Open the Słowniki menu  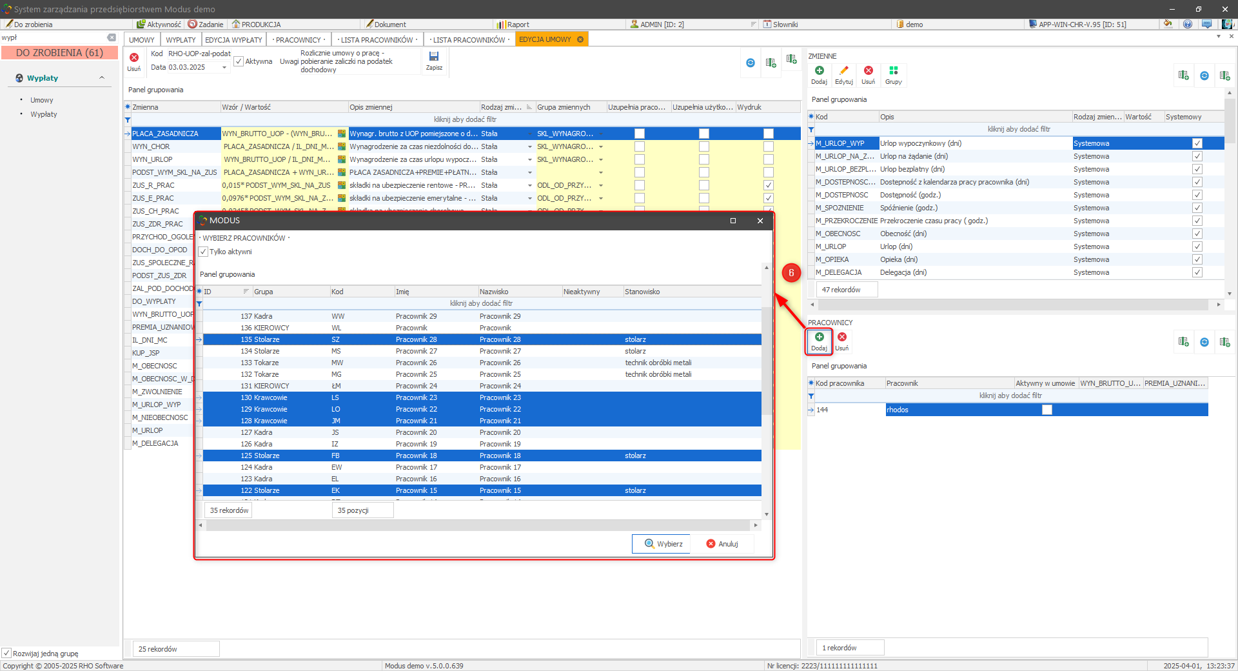coord(785,25)
